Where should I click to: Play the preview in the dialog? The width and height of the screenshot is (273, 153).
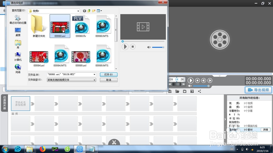click(125, 47)
